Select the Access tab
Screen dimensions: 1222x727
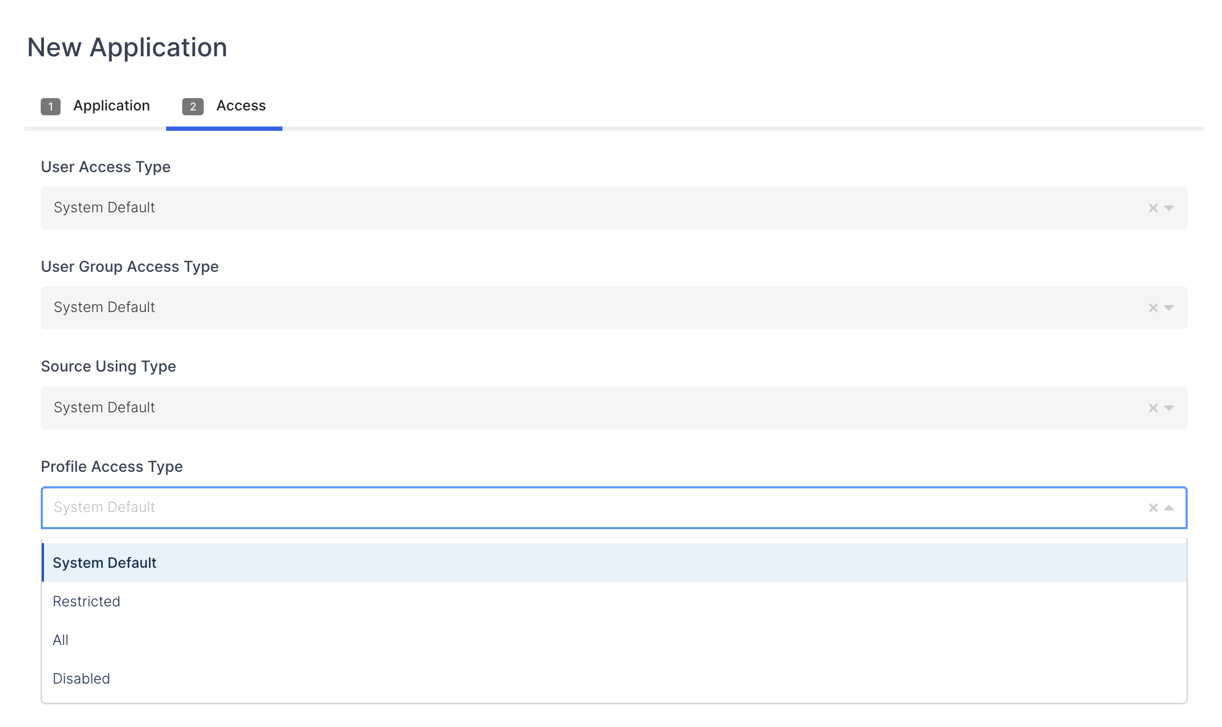point(241,106)
